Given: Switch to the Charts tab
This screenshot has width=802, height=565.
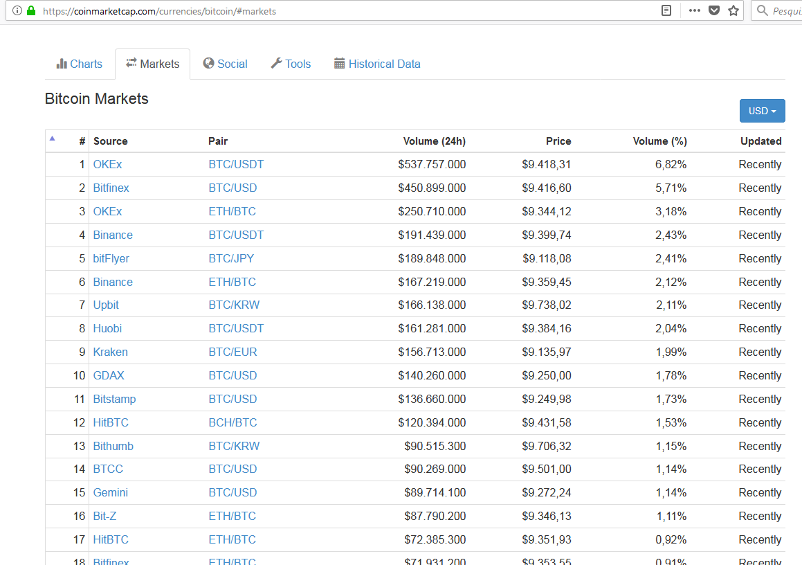Looking at the screenshot, I should (x=80, y=64).
